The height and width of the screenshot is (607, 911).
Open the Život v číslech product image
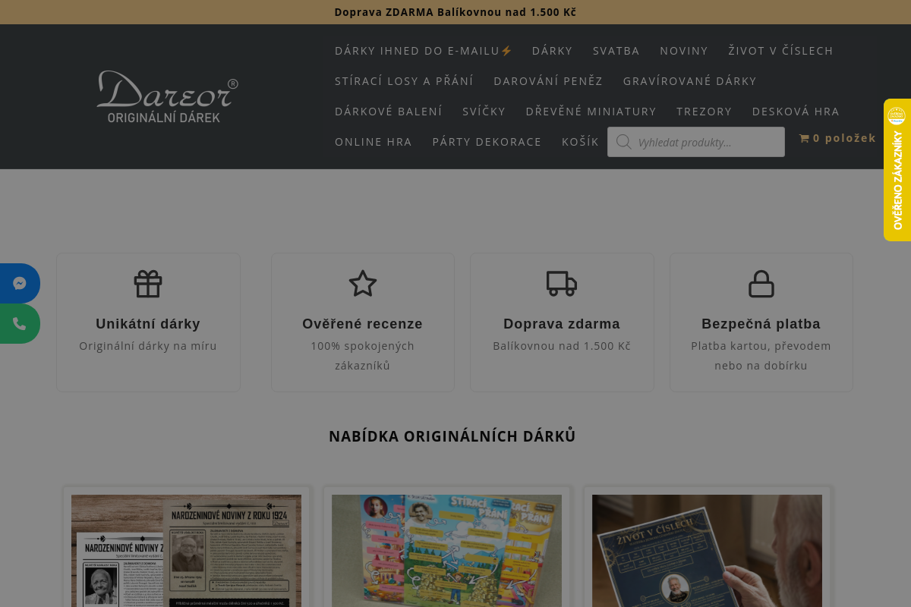pyautogui.click(x=707, y=551)
